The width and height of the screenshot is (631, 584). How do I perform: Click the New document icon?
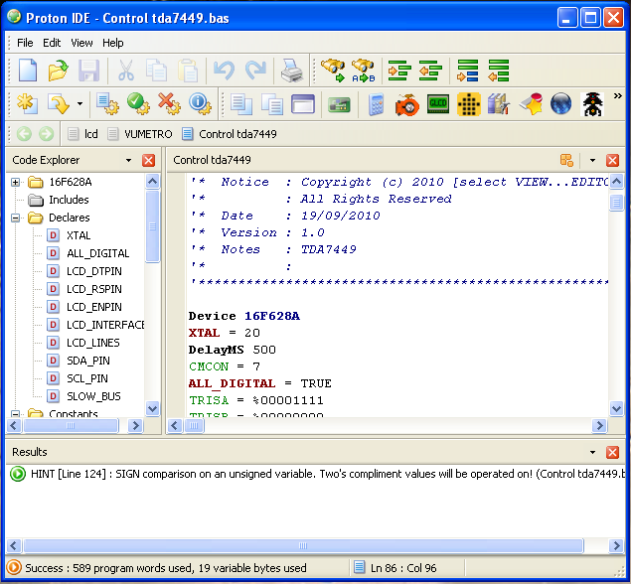point(28,71)
